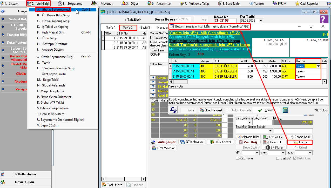Toggle the Özel DV checkbox

[278, 158]
